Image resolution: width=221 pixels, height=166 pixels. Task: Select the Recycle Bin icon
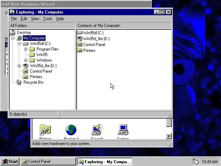click(x=19, y=82)
